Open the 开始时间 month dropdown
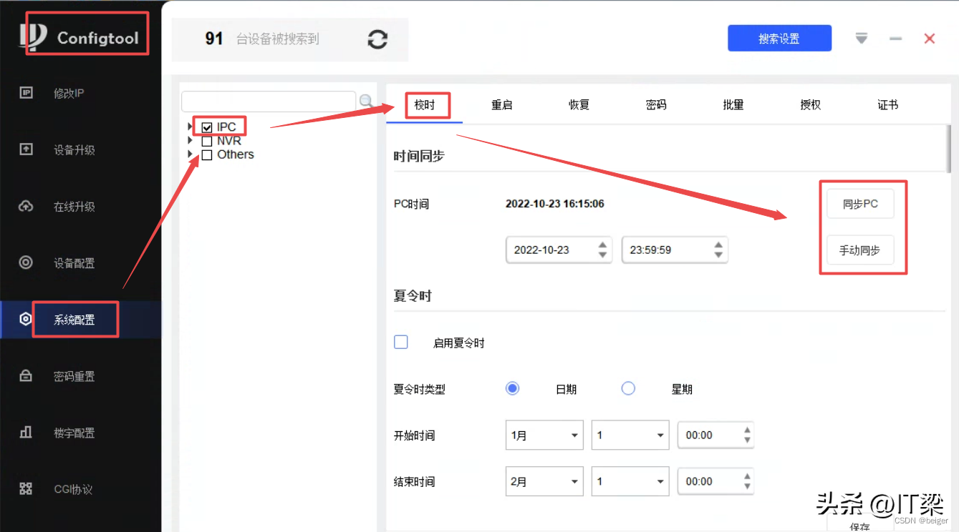 pyautogui.click(x=544, y=435)
